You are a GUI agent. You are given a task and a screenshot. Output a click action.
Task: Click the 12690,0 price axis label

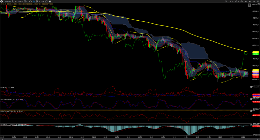click(x=256, y=11)
